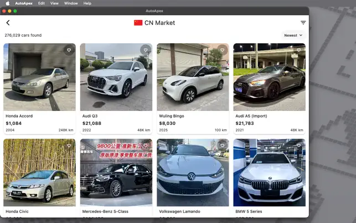This screenshot has width=356, height=223.
Task: Click the Mercedes-Benz S-Class title
Action: pyautogui.click(x=105, y=211)
